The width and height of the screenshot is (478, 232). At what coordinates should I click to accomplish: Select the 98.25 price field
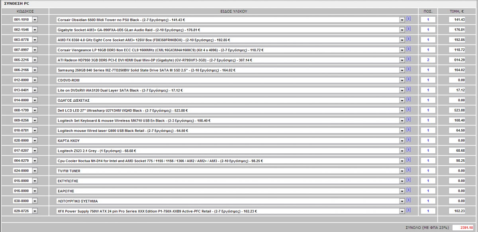pos(457,161)
